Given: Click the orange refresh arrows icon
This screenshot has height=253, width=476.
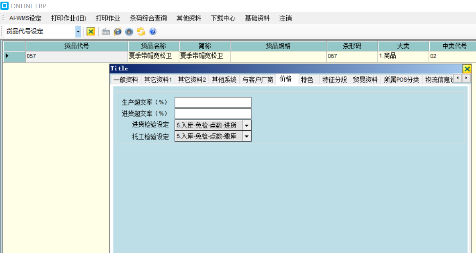Looking at the screenshot, I should pyautogui.click(x=141, y=32).
